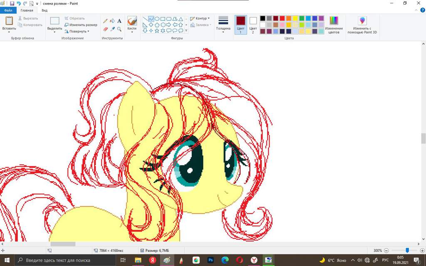This screenshot has width=426, height=266.
Task: Click the Redo arrow in title bar
Action: 25,3
